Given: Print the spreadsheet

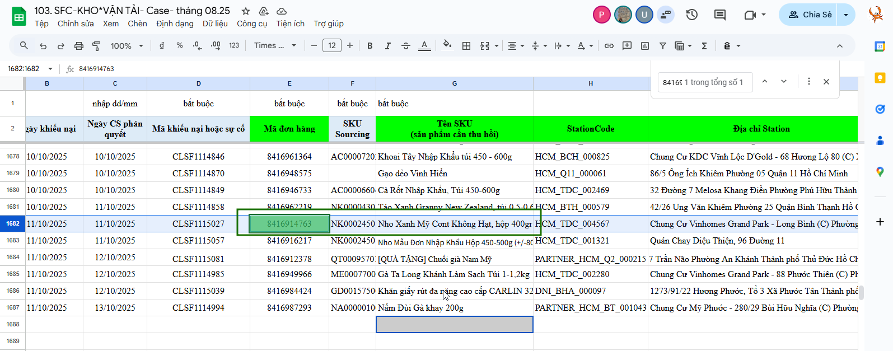Looking at the screenshot, I should point(79,46).
